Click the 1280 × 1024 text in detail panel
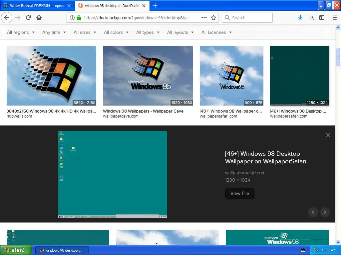 (x=237, y=180)
